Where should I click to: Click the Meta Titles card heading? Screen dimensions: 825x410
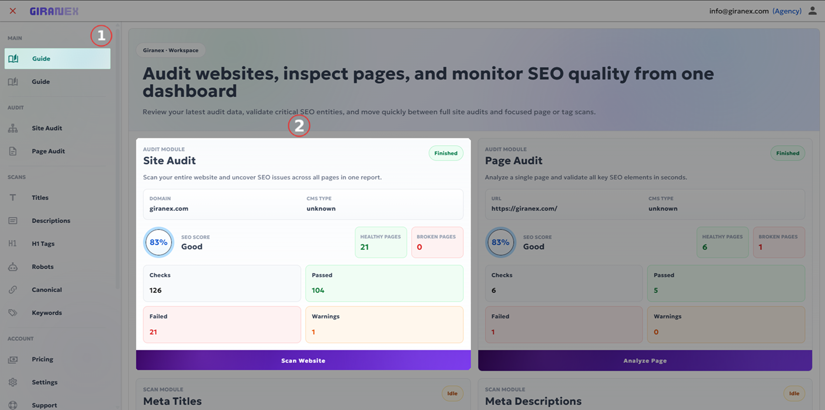172,401
